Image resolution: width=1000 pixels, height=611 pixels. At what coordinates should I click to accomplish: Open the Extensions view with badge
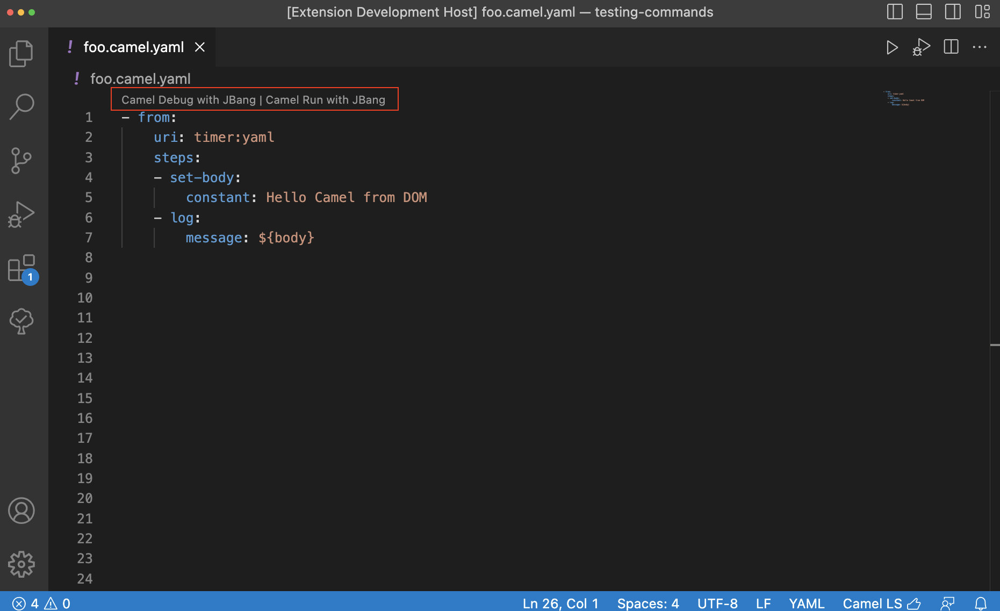(21, 268)
